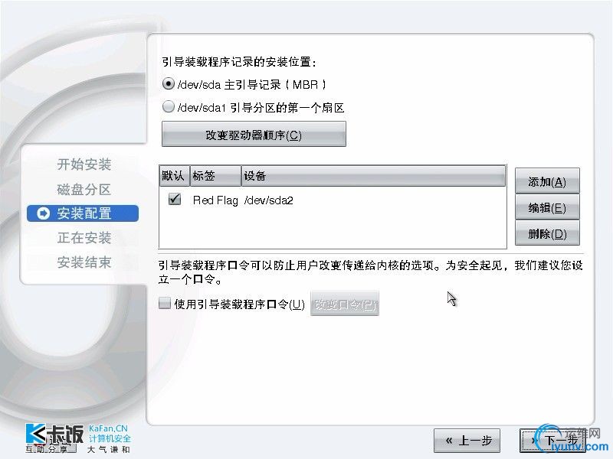The image size is (613, 459).
Task: Click the 设备 column header
Action: tap(373, 176)
